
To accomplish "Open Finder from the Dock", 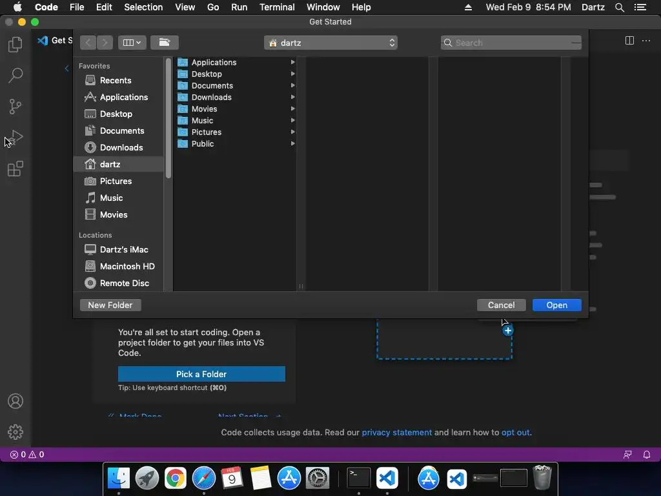I will click(x=119, y=479).
